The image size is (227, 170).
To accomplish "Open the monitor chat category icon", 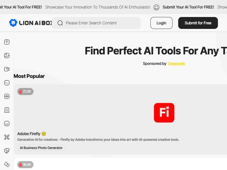I will point(7,151).
